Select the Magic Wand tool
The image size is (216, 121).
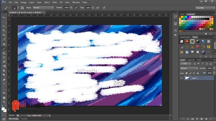pos(4,31)
